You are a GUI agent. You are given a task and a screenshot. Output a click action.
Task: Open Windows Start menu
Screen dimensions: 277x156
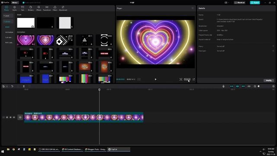pos(3,152)
